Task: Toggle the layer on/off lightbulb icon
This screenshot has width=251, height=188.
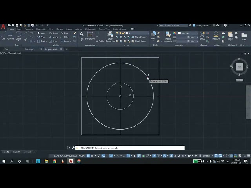Action: pos(117,33)
